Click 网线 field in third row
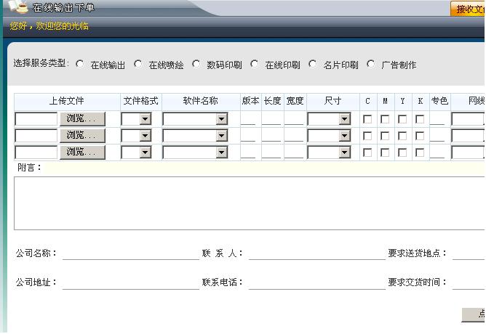 click(469, 152)
